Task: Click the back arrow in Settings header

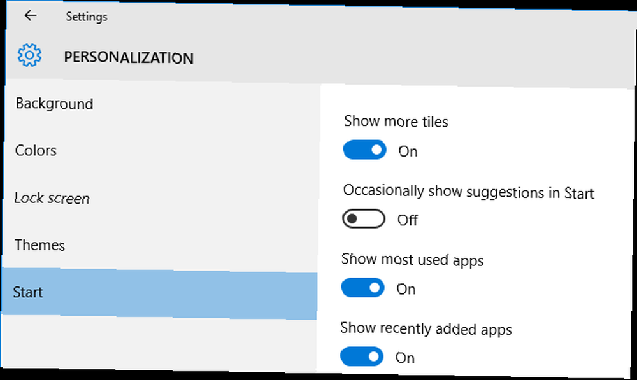Action: click(x=31, y=15)
